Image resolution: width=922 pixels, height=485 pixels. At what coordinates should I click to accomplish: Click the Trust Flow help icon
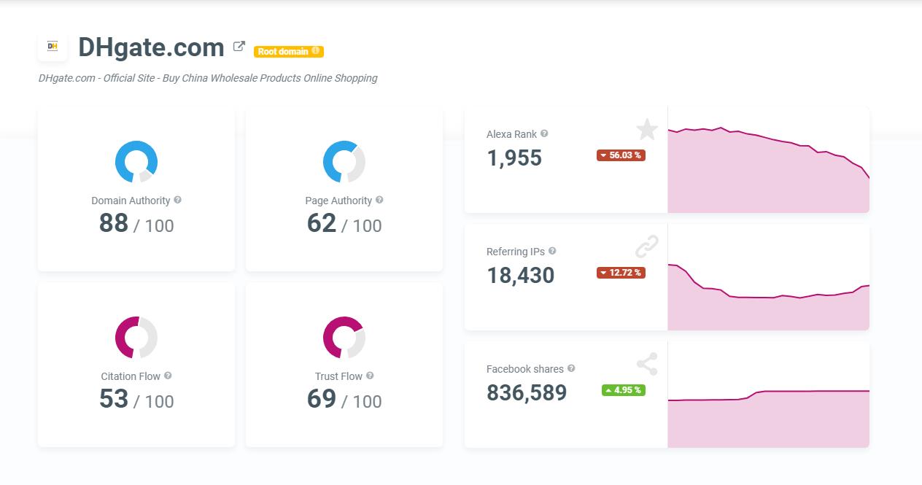(x=370, y=376)
